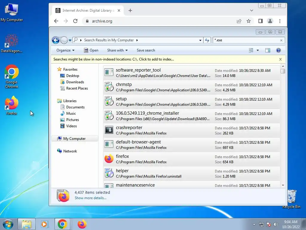
Task: Open Pictures library
Action: point(70,120)
